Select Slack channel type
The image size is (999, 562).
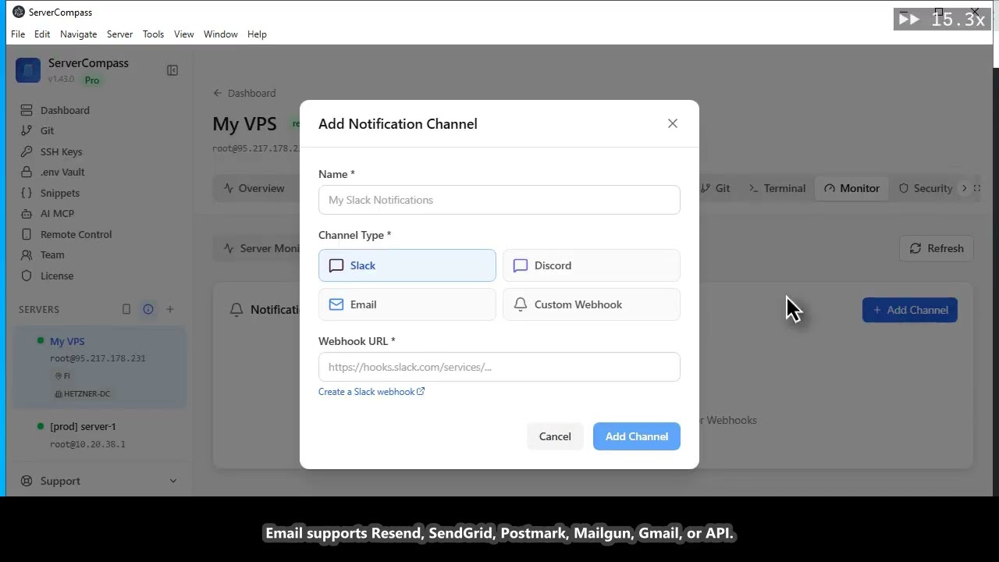407,265
